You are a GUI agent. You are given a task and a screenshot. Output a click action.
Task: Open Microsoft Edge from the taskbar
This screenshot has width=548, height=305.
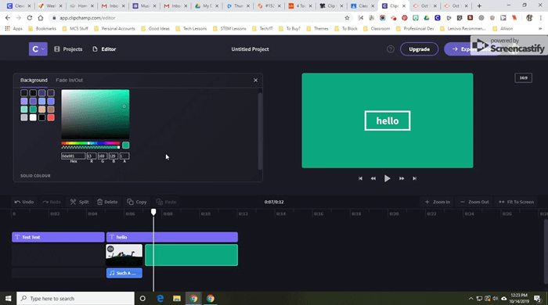point(160,299)
